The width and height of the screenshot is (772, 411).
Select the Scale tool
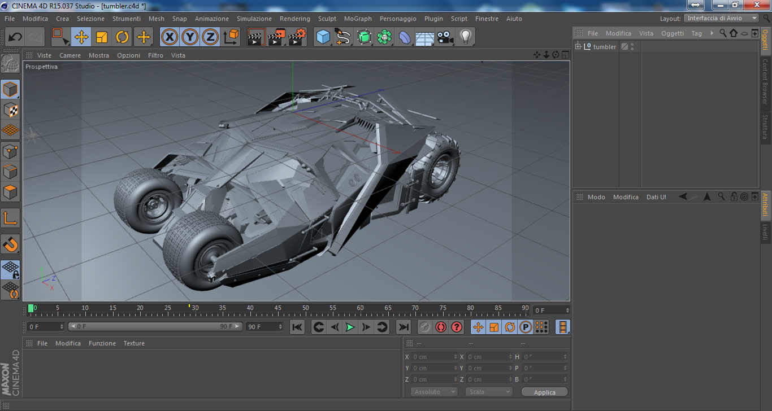102,37
